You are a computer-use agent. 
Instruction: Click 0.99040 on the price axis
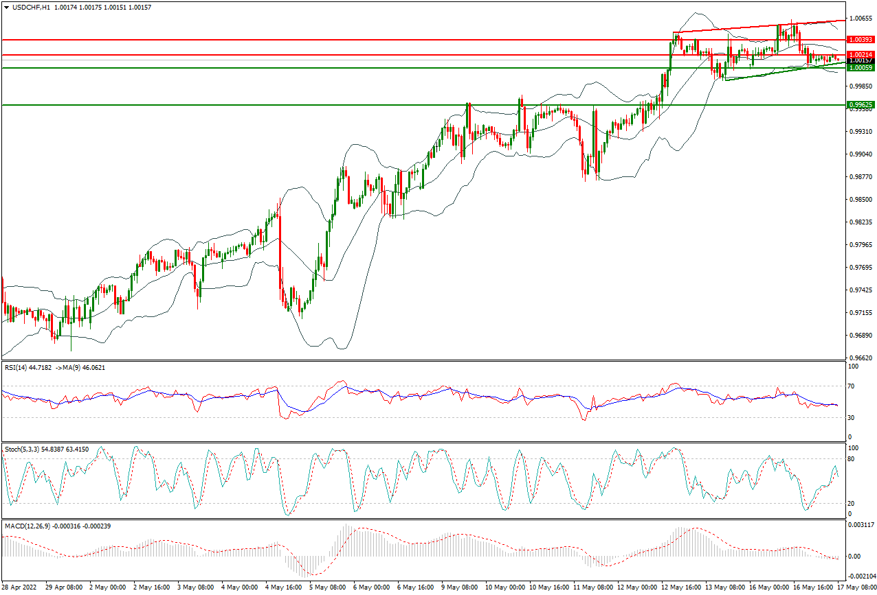pyautogui.click(x=861, y=154)
